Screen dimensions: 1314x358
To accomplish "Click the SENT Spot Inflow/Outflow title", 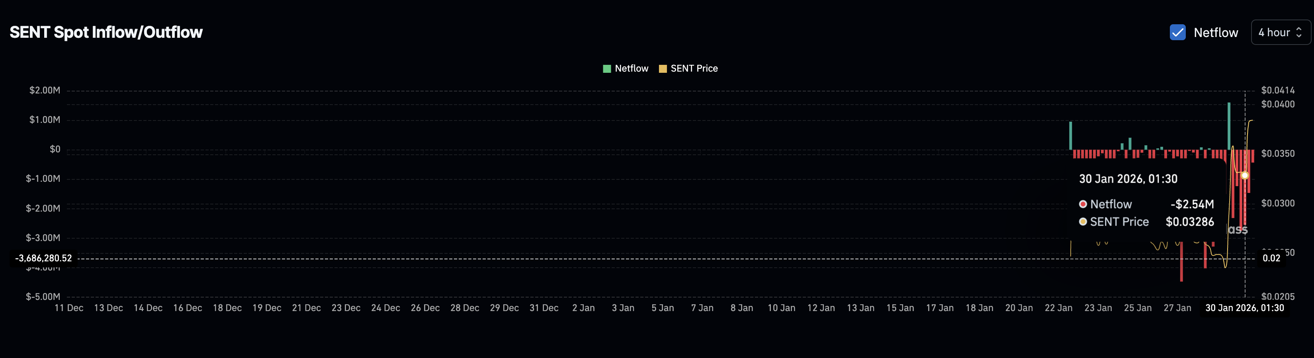I will click(x=106, y=32).
